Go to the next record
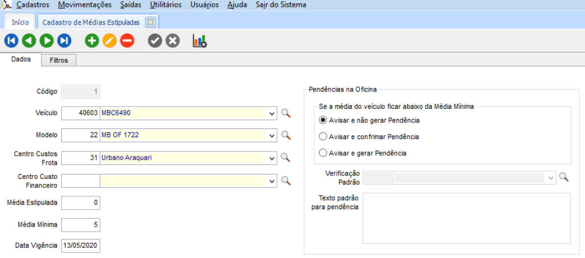This screenshot has width=585, height=258. pos(47,40)
